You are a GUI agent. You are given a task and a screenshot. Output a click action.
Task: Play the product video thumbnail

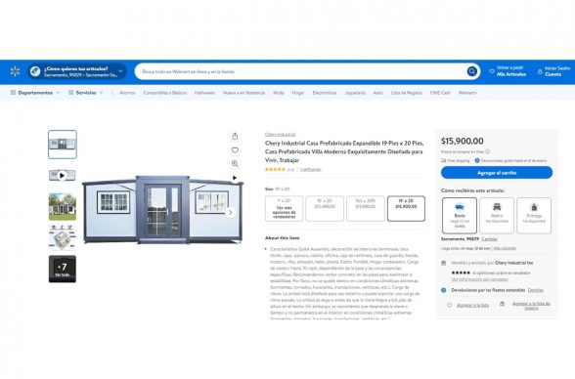pyautogui.click(x=63, y=176)
